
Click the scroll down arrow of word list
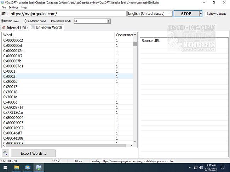[135, 142]
